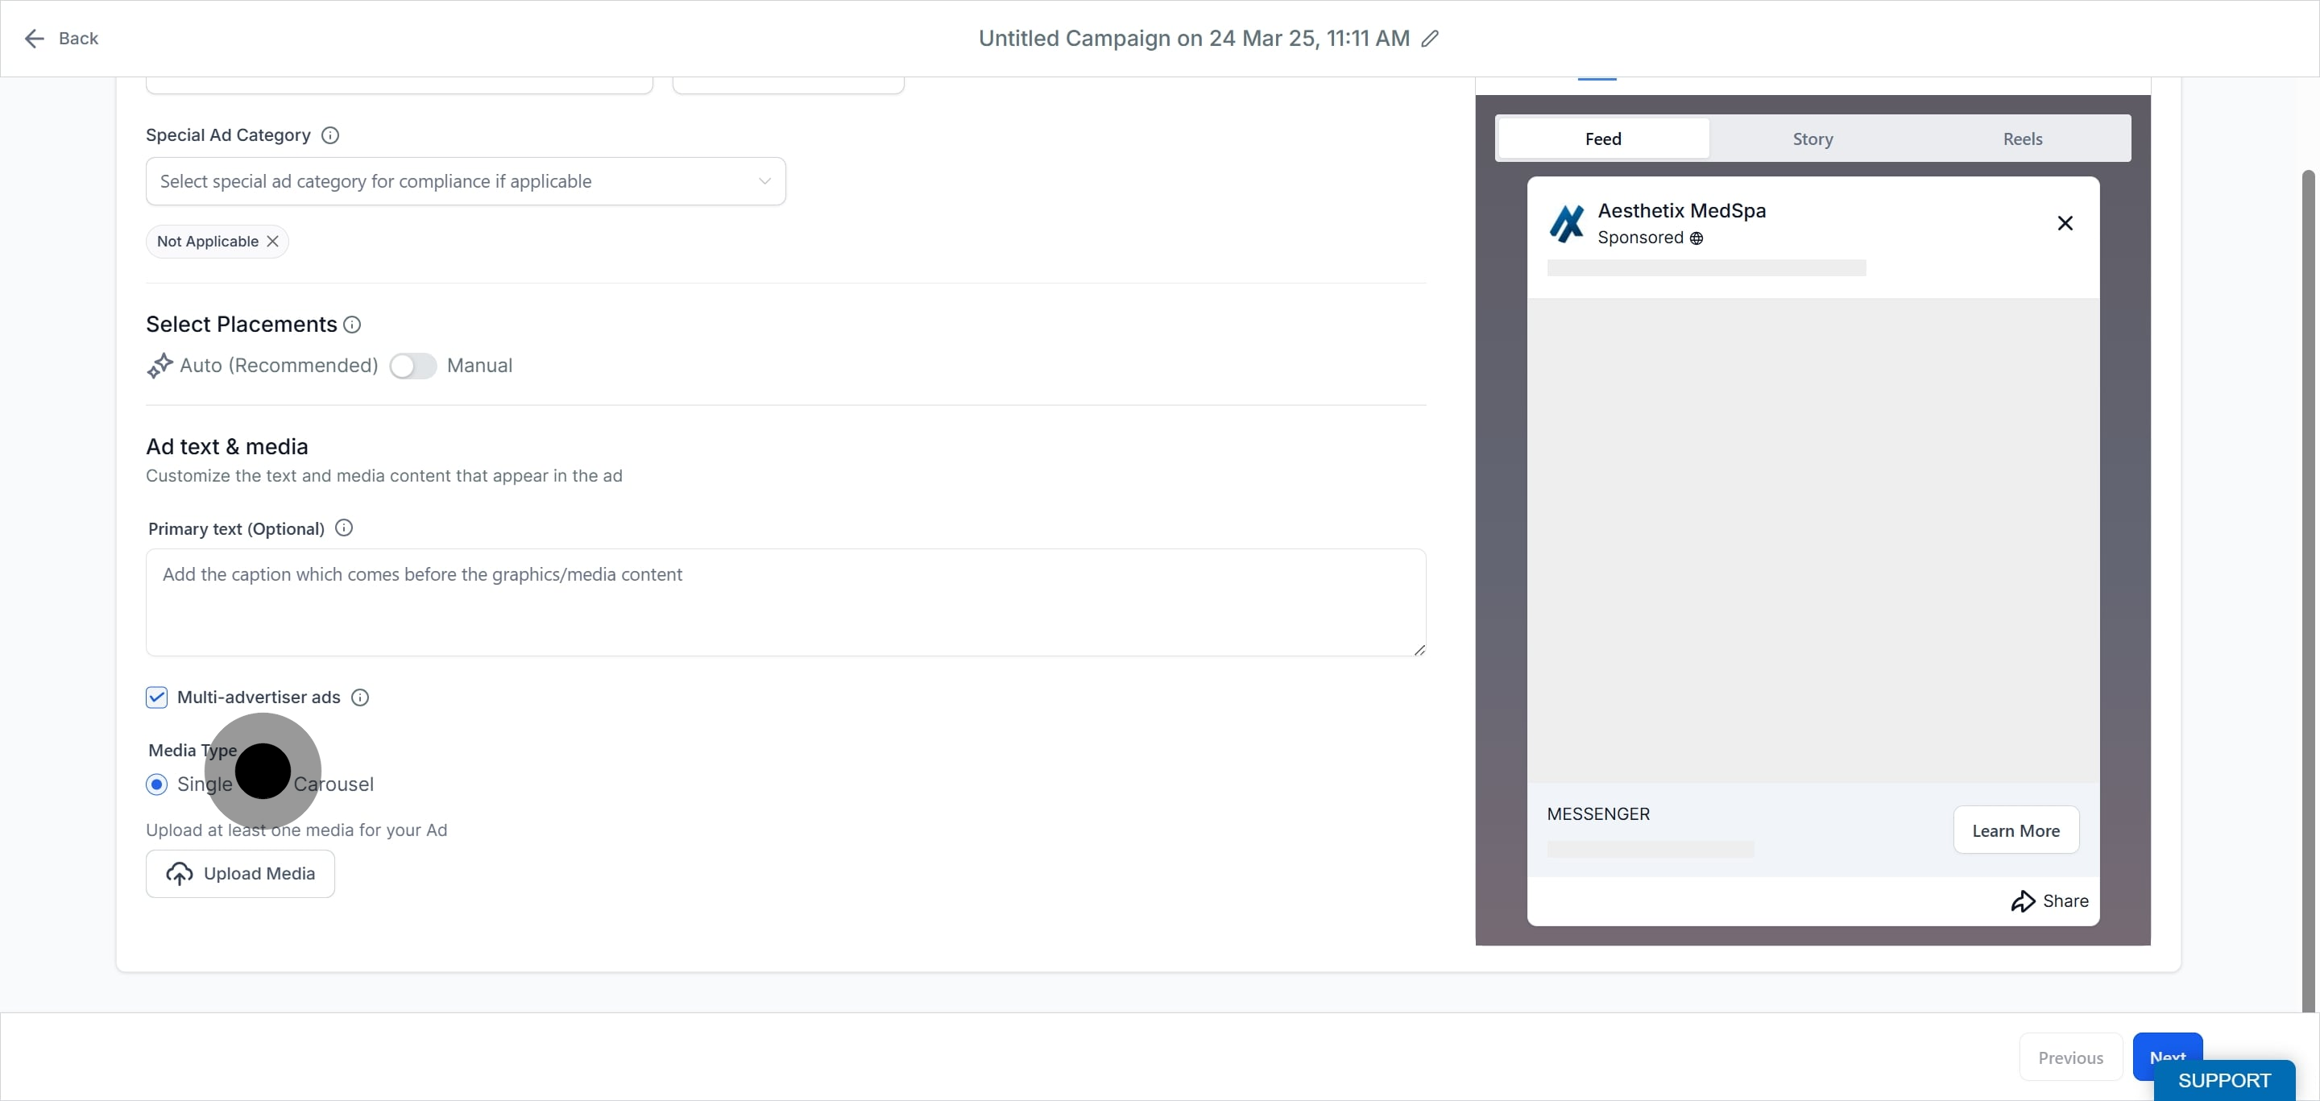The image size is (2320, 1101).
Task: Close the Aesthetix MedSpa ad preview
Action: 2065,223
